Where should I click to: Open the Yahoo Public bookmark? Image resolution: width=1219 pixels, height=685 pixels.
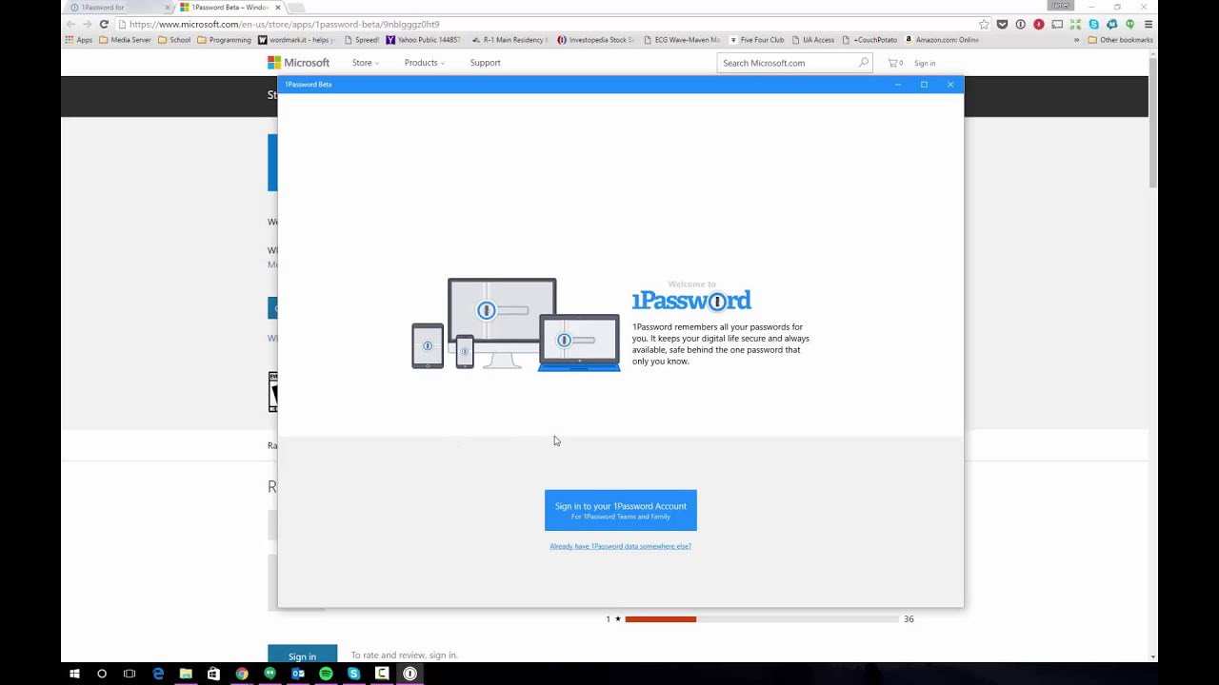[x=423, y=40]
